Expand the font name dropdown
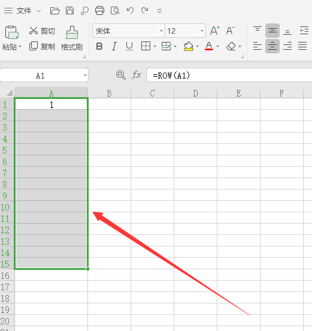The width and height of the screenshot is (312, 331). [161, 31]
